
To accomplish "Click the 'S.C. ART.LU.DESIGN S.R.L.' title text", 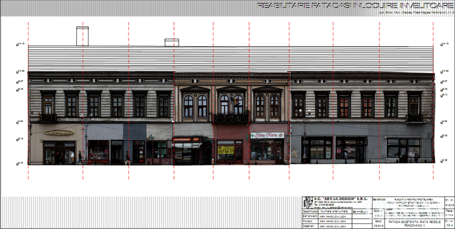I will coord(340,199).
